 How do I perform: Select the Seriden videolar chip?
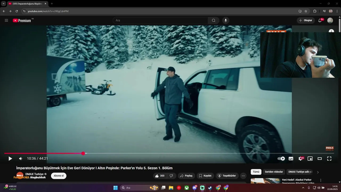click(x=274, y=172)
